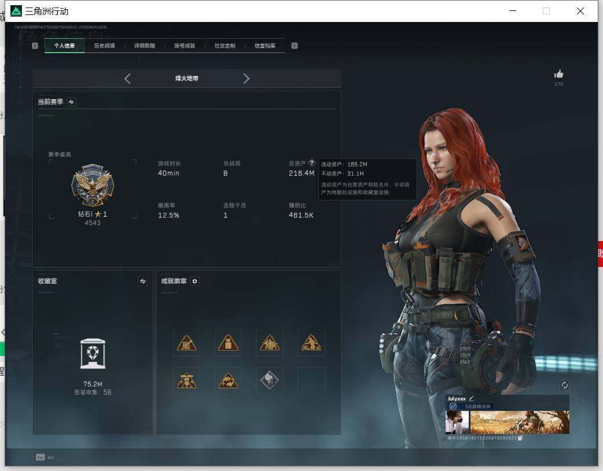Click the rank score 4543

tap(93, 223)
